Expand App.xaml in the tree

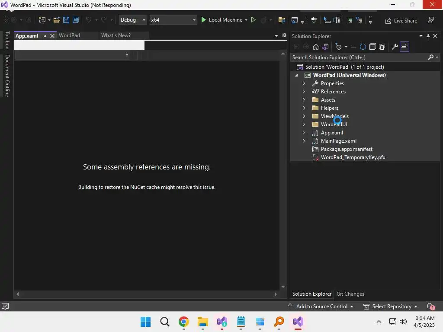point(304,132)
